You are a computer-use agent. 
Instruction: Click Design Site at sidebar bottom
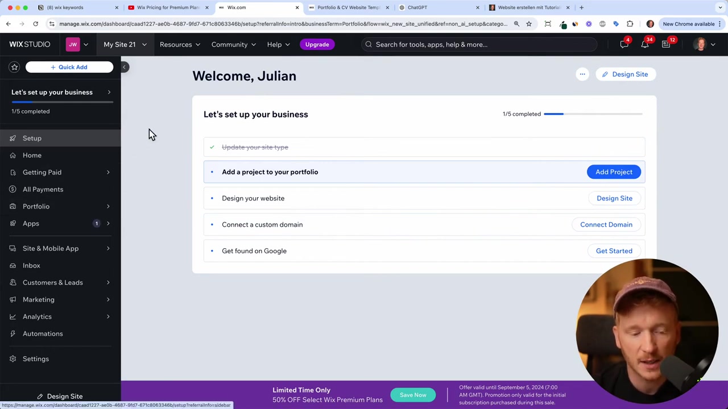[x=60, y=397]
